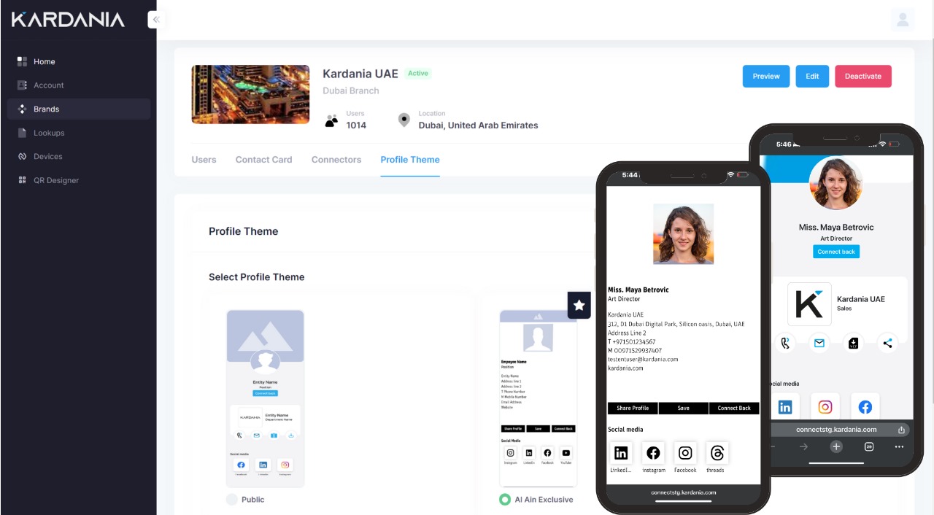Select the Public theme radio button

pyautogui.click(x=232, y=500)
